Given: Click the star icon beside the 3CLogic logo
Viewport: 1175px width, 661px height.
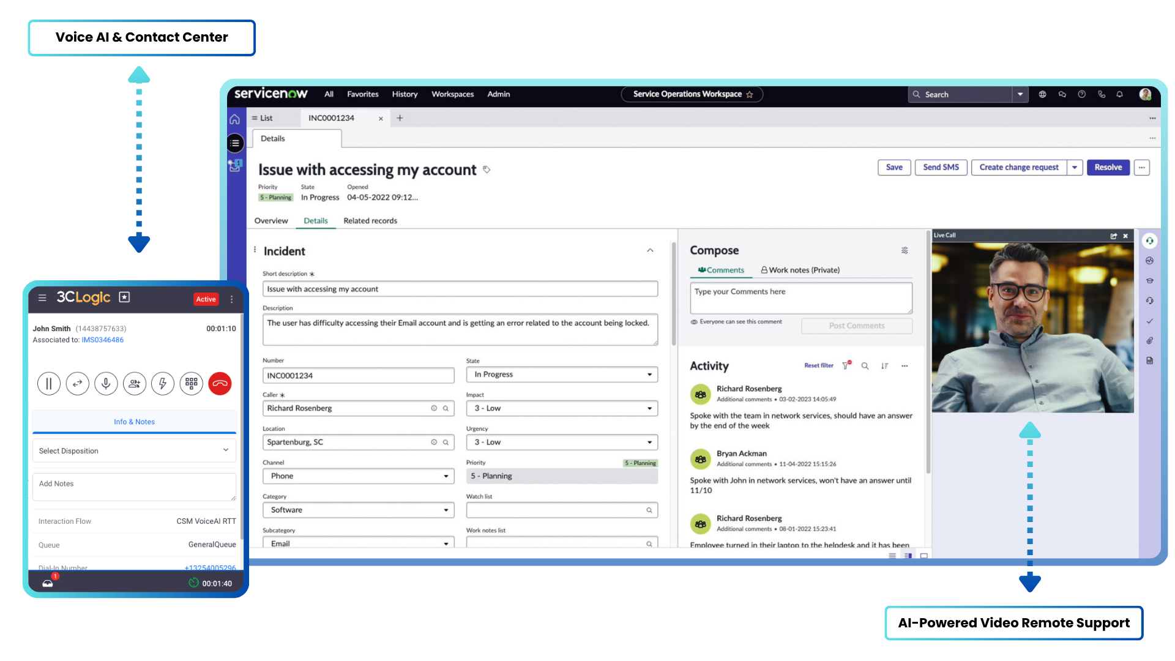Looking at the screenshot, I should 124,297.
